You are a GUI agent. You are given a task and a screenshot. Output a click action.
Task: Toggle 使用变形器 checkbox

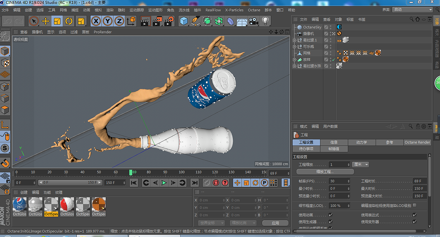tap(415, 222)
